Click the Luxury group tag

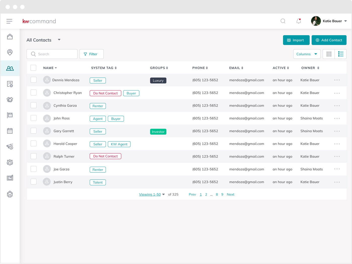[x=158, y=80]
